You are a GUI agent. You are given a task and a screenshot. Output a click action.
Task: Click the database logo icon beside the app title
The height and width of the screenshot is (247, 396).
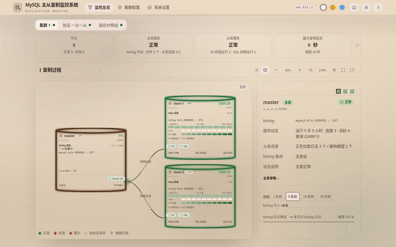(x=18, y=7)
